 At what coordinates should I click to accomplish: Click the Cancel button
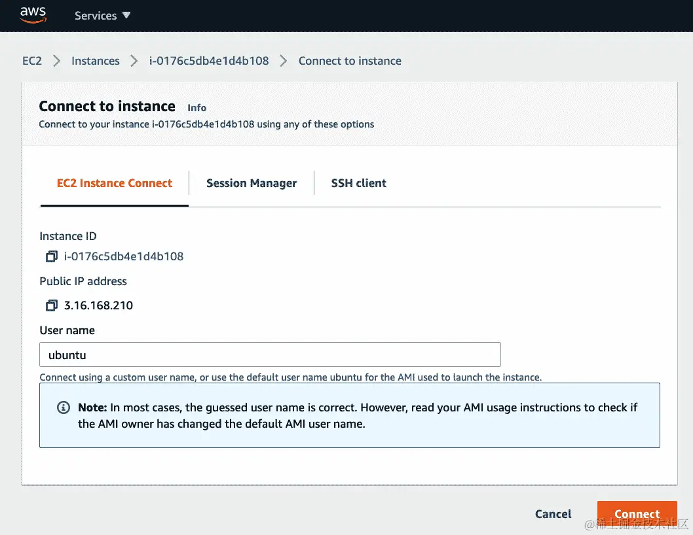(x=553, y=514)
